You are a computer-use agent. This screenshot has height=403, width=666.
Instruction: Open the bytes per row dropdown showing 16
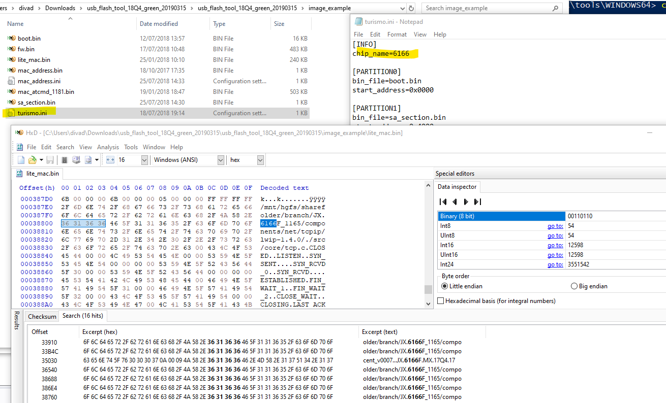144,160
